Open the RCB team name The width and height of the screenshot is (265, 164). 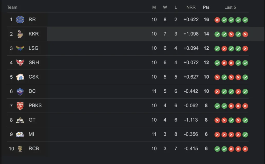(x=34, y=149)
